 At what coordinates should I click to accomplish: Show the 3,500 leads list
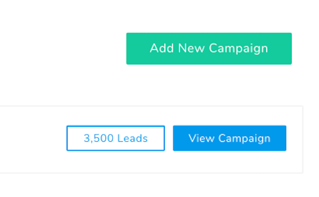click(116, 138)
